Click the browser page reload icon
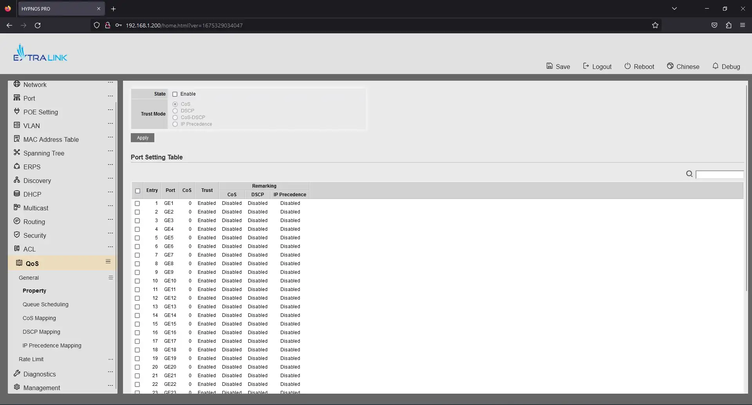The height and width of the screenshot is (405, 752). pyautogui.click(x=38, y=25)
